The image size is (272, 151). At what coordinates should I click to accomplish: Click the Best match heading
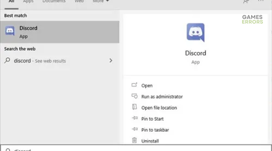pos(16,16)
